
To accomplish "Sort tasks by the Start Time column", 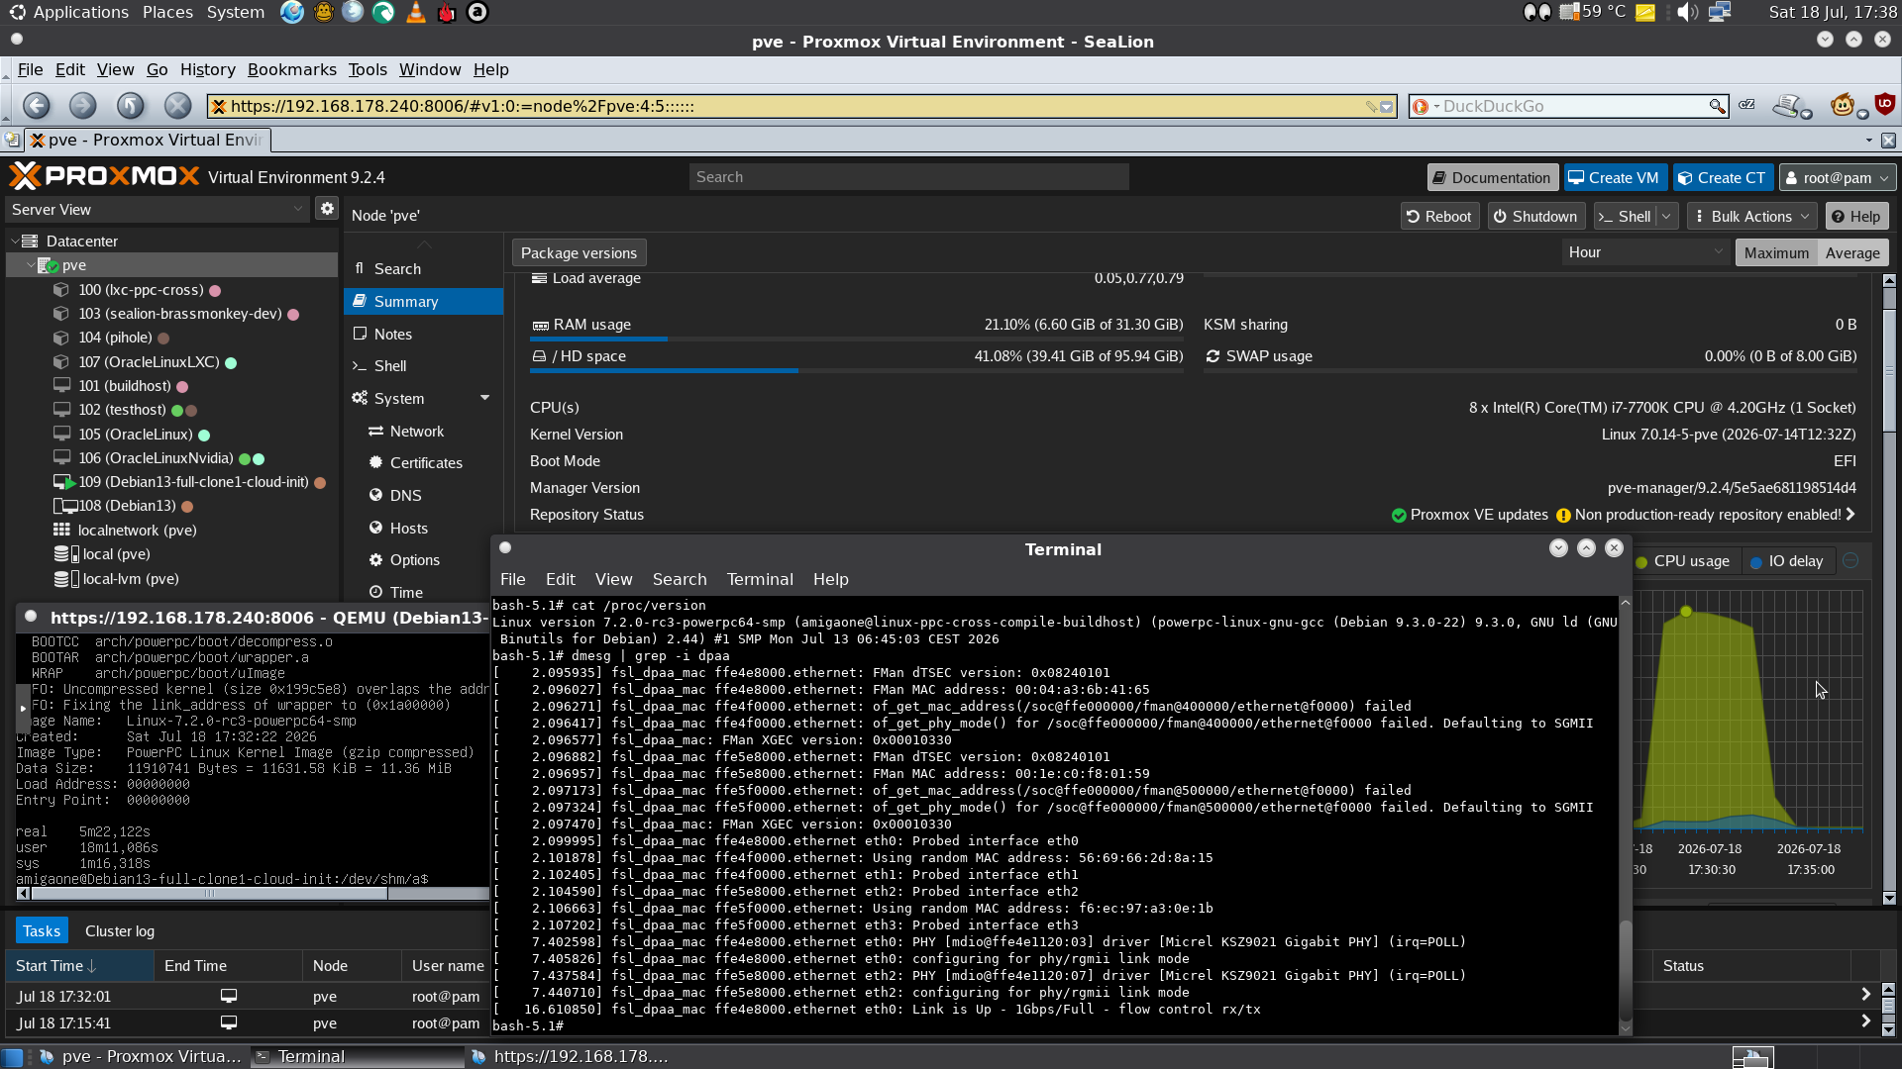I will click(x=79, y=966).
